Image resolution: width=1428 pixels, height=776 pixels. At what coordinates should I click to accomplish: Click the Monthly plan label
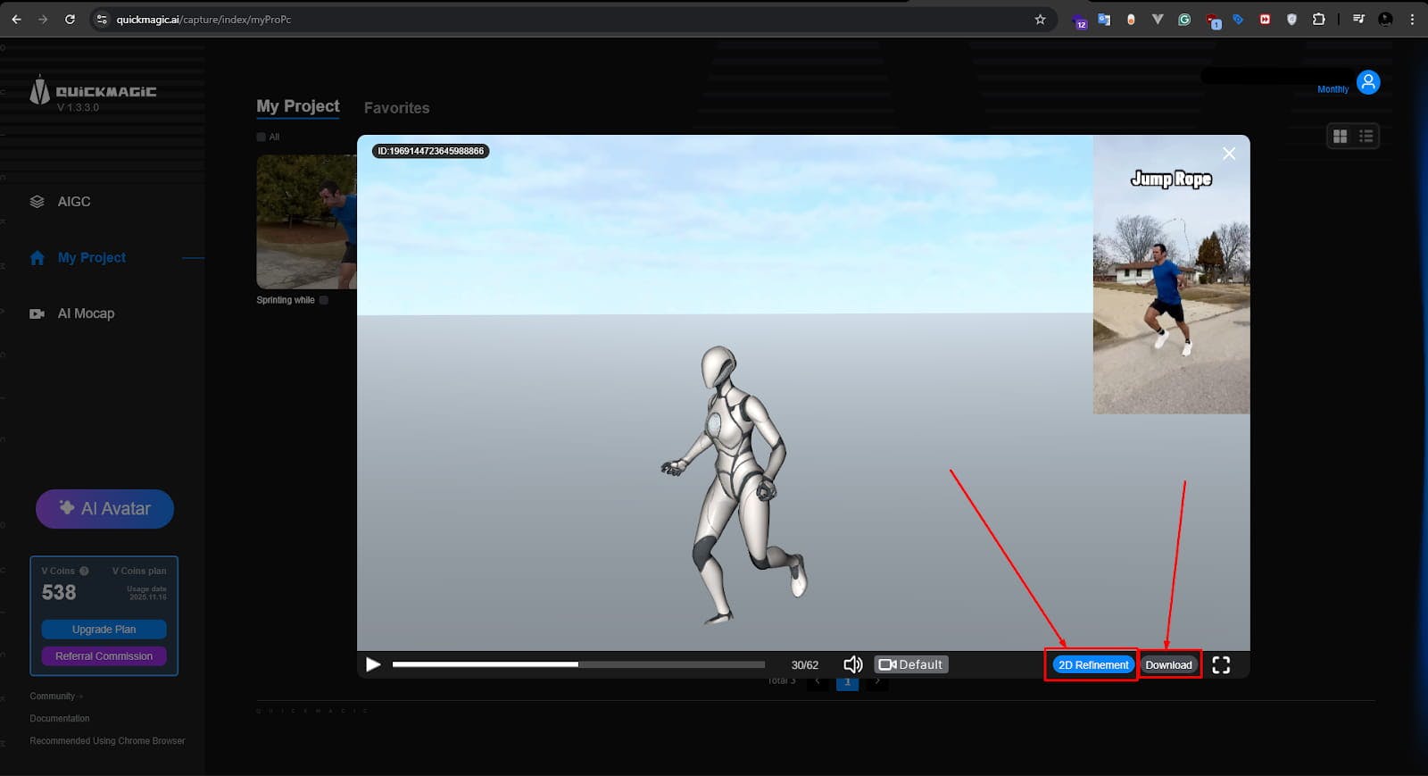tap(1333, 89)
